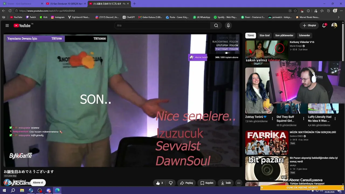Open the more actions ellipsis under the video
Viewport: 345px width, 194px height.
tap(239, 183)
